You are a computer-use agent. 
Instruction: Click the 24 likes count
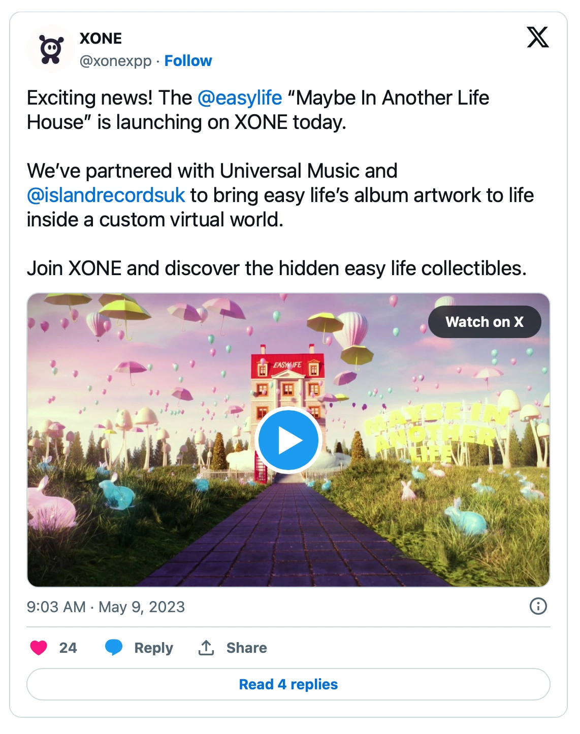[68, 648]
